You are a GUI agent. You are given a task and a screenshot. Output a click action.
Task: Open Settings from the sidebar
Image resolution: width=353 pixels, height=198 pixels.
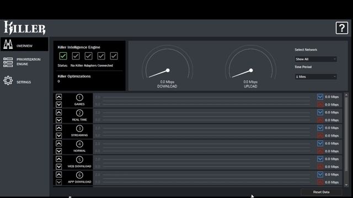24,81
